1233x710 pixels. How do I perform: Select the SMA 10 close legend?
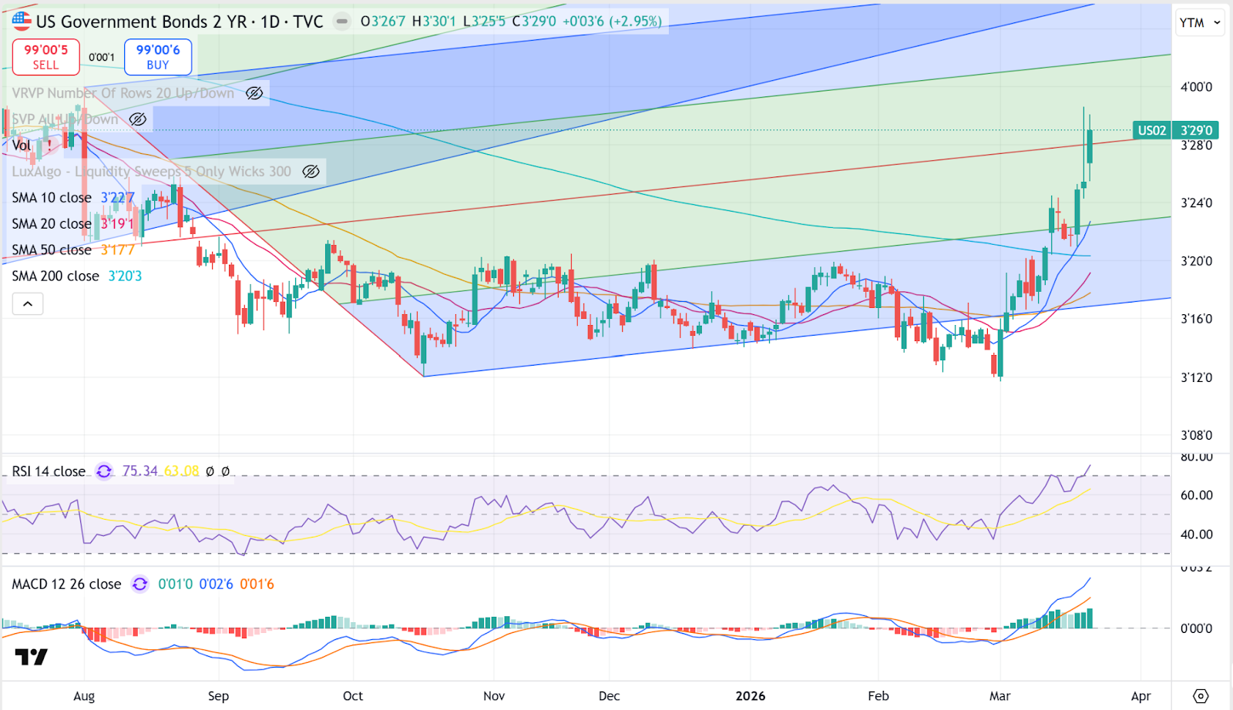click(x=52, y=198)
